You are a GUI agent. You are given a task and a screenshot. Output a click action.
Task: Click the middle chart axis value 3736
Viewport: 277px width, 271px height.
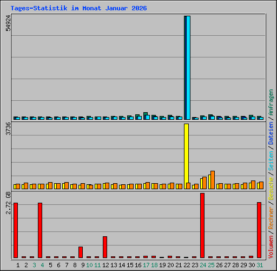pos(8,129)
